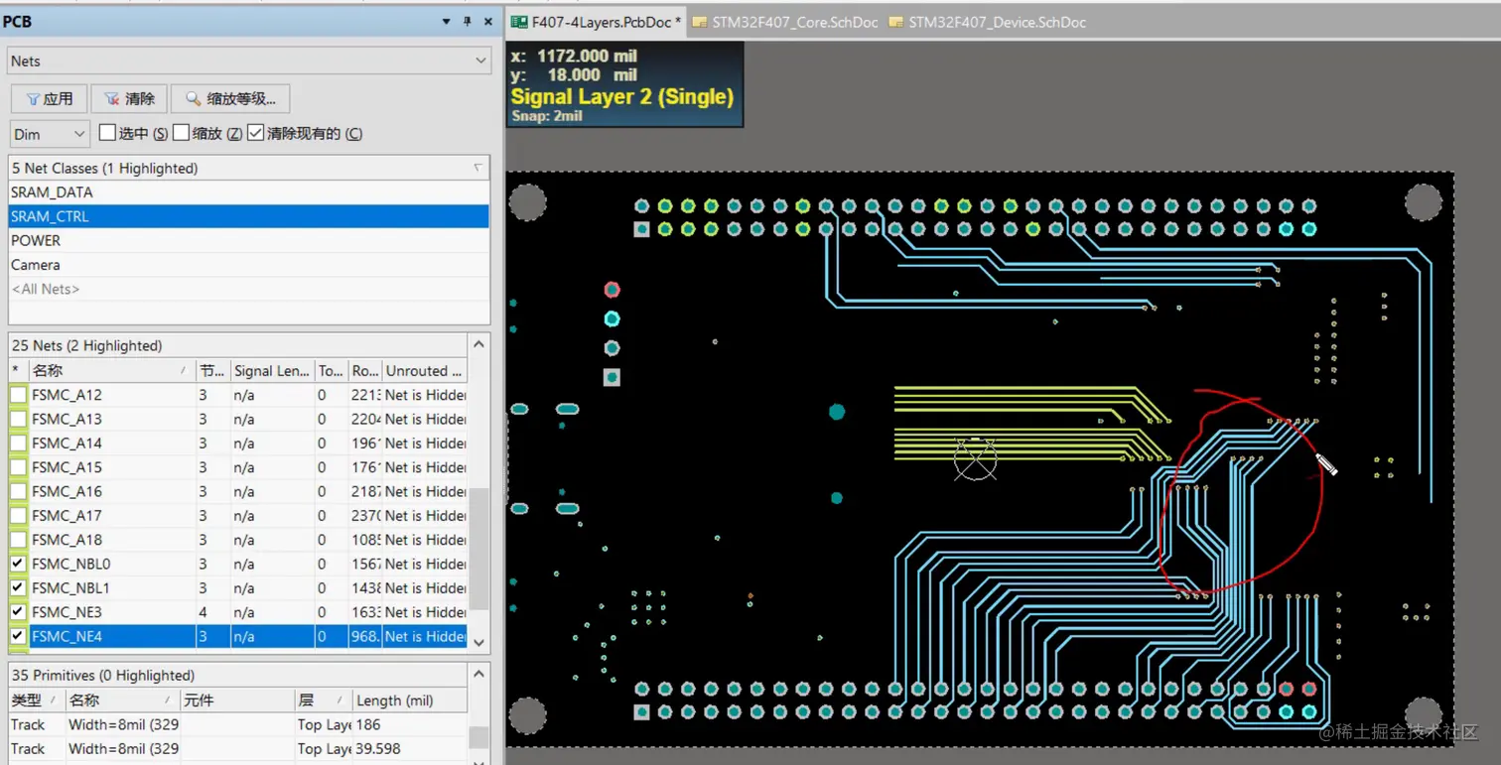The width and height of the screenshot is (1501, 765).
Task: Close the PCB panel
Action: [x=487, y=21]
